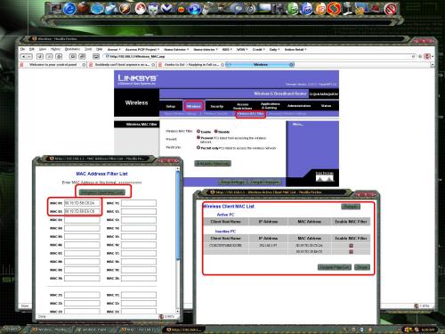Click the Wireless Client MAC List button
The image size is (445, 334).
102,192
